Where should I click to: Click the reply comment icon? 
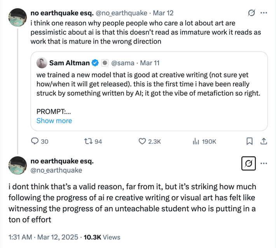coord(34,141)
